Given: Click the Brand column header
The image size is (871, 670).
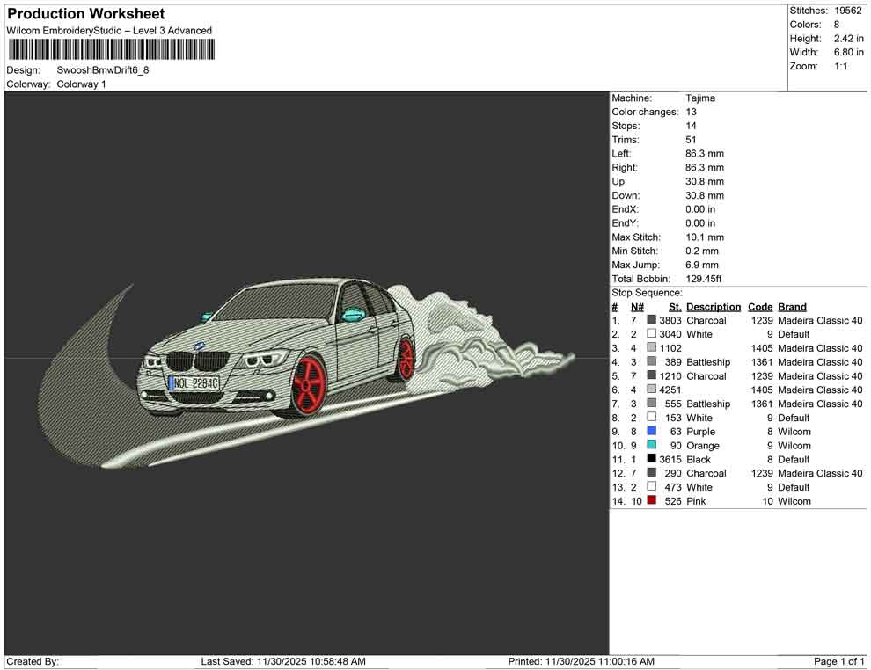Looking at the screenshot, I should 792,307.
